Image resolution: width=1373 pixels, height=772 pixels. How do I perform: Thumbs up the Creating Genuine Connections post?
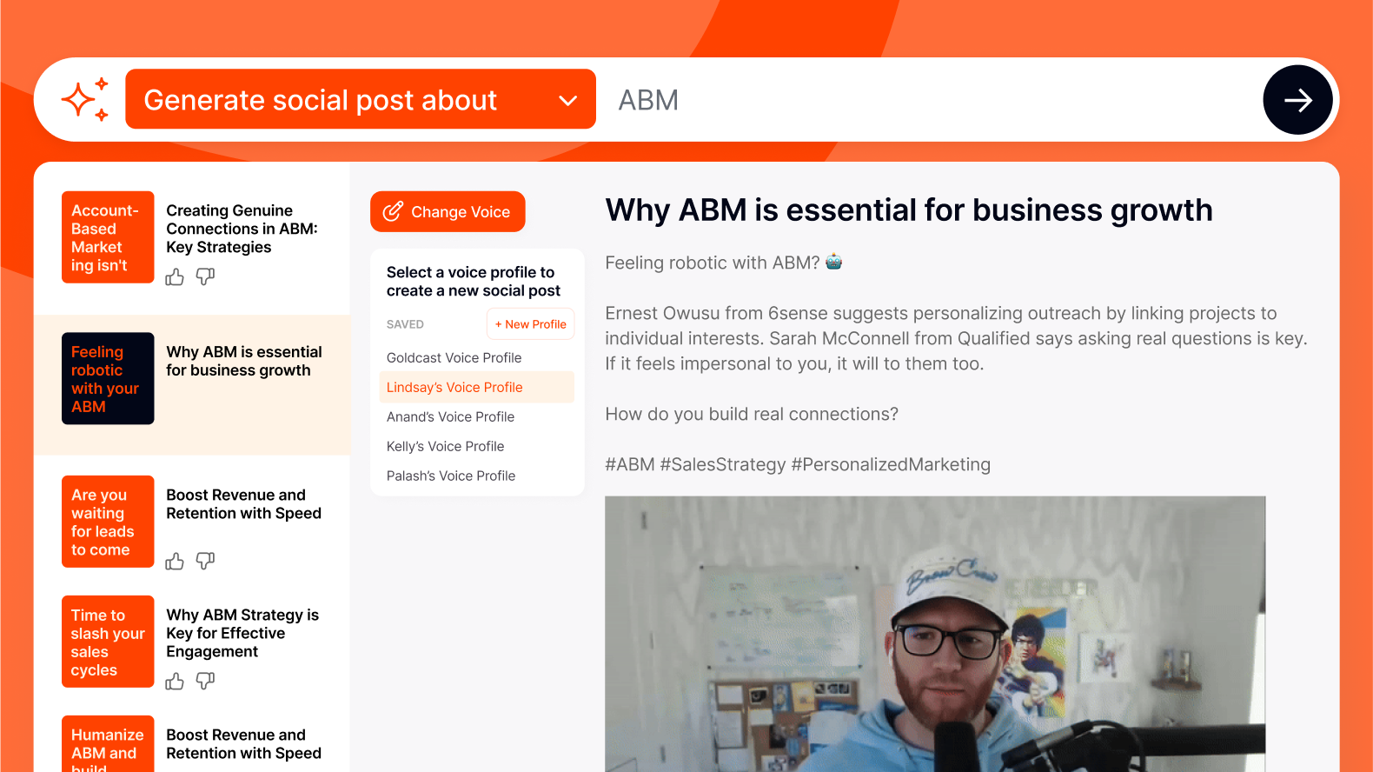click(x=175, y=277)
